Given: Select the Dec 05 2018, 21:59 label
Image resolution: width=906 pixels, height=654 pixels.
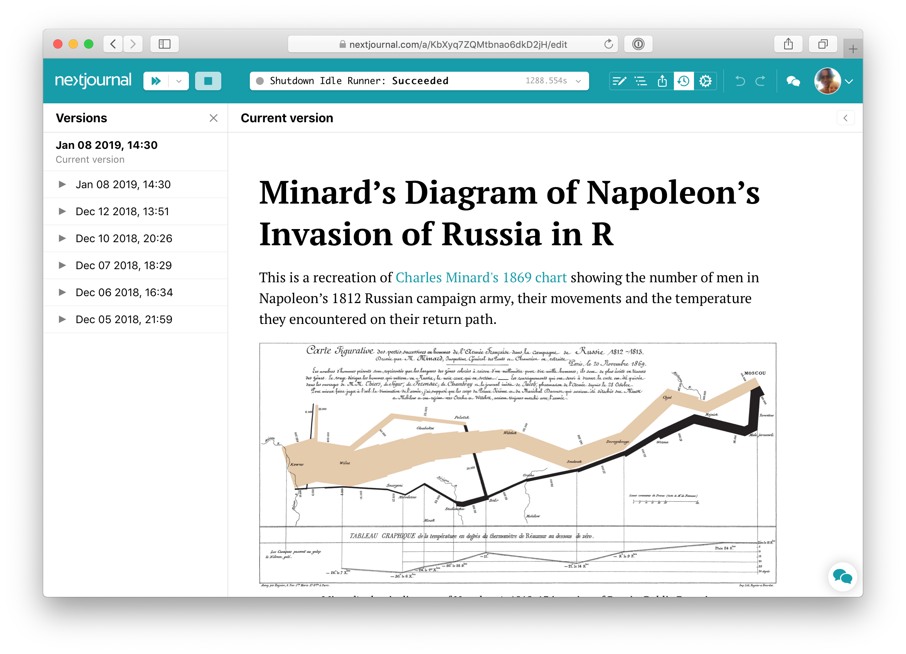Looking at the screenshot, I should pyautogui.click(x=124, y=319).
